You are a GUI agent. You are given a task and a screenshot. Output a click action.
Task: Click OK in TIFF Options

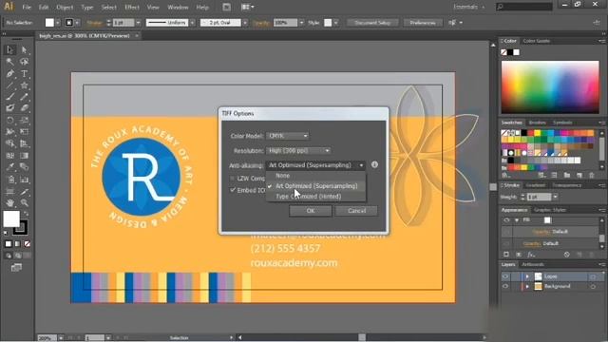click(x=311, y=211)
